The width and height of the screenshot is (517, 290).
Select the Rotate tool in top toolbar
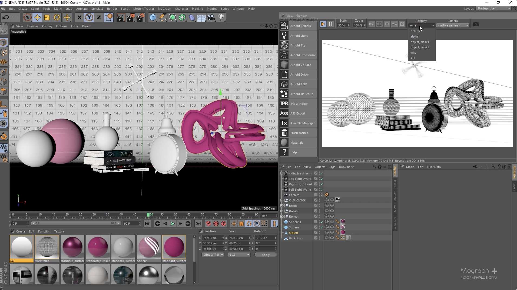pos(57,18)
